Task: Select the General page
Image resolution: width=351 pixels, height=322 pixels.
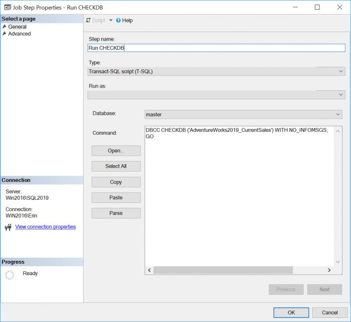Action: [x=17, y=27]
